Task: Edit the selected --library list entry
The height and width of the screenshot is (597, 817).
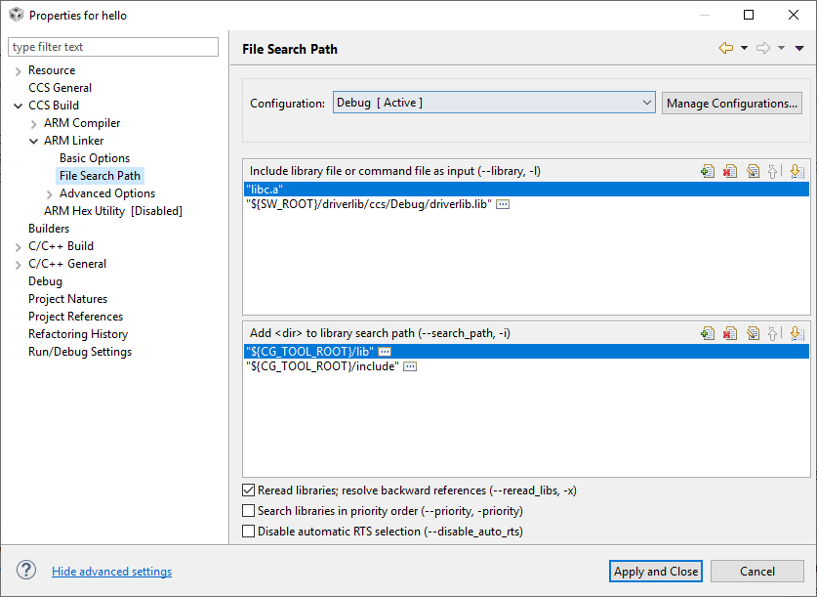Action: click(753, 171)
